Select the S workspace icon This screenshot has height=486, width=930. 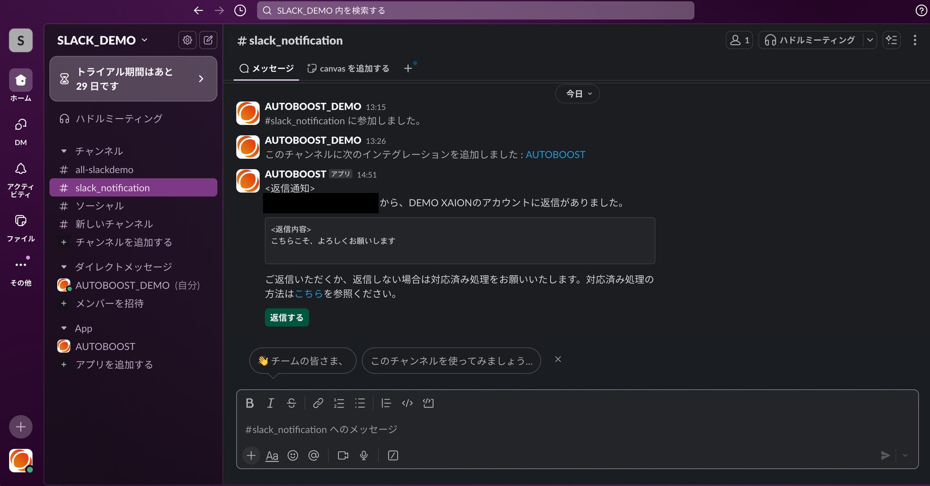pyautogui.click(x=21, y=41)
